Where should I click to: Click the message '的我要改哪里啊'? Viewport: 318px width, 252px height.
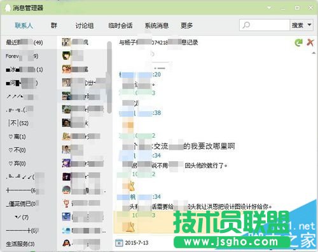point(209,146)
